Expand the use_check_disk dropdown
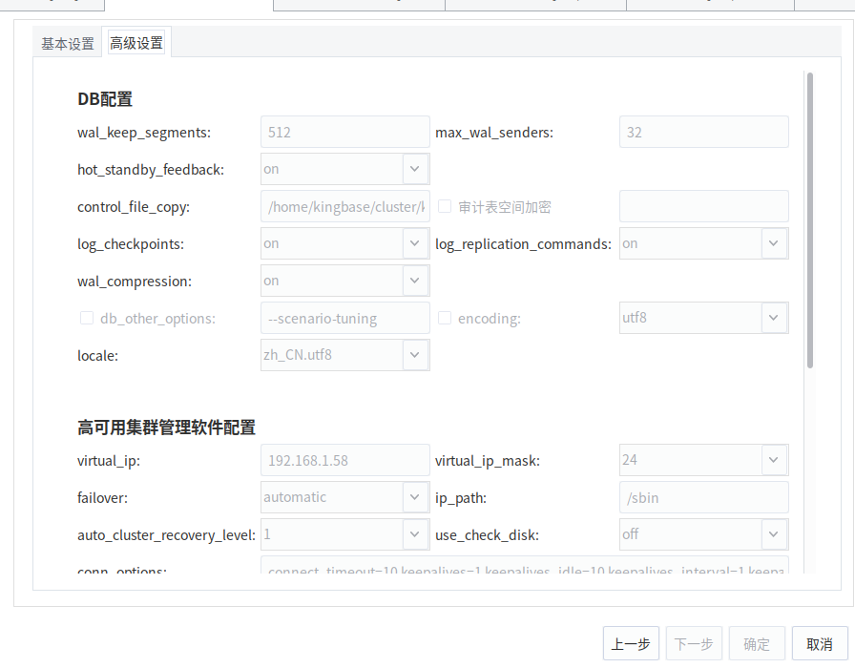 pos(774,534)
